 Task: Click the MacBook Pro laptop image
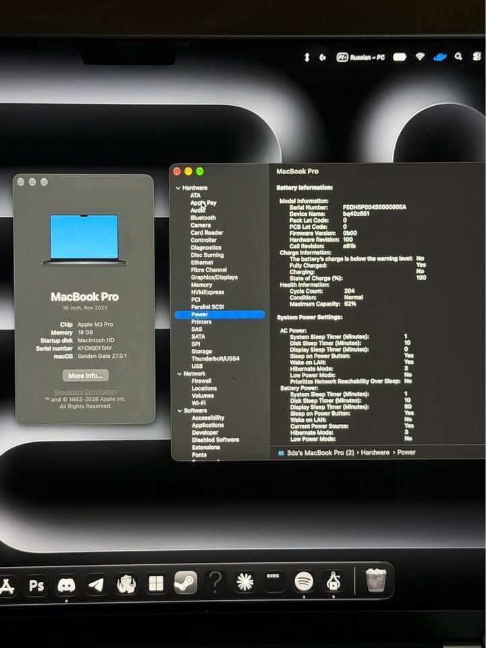point(84,240)
